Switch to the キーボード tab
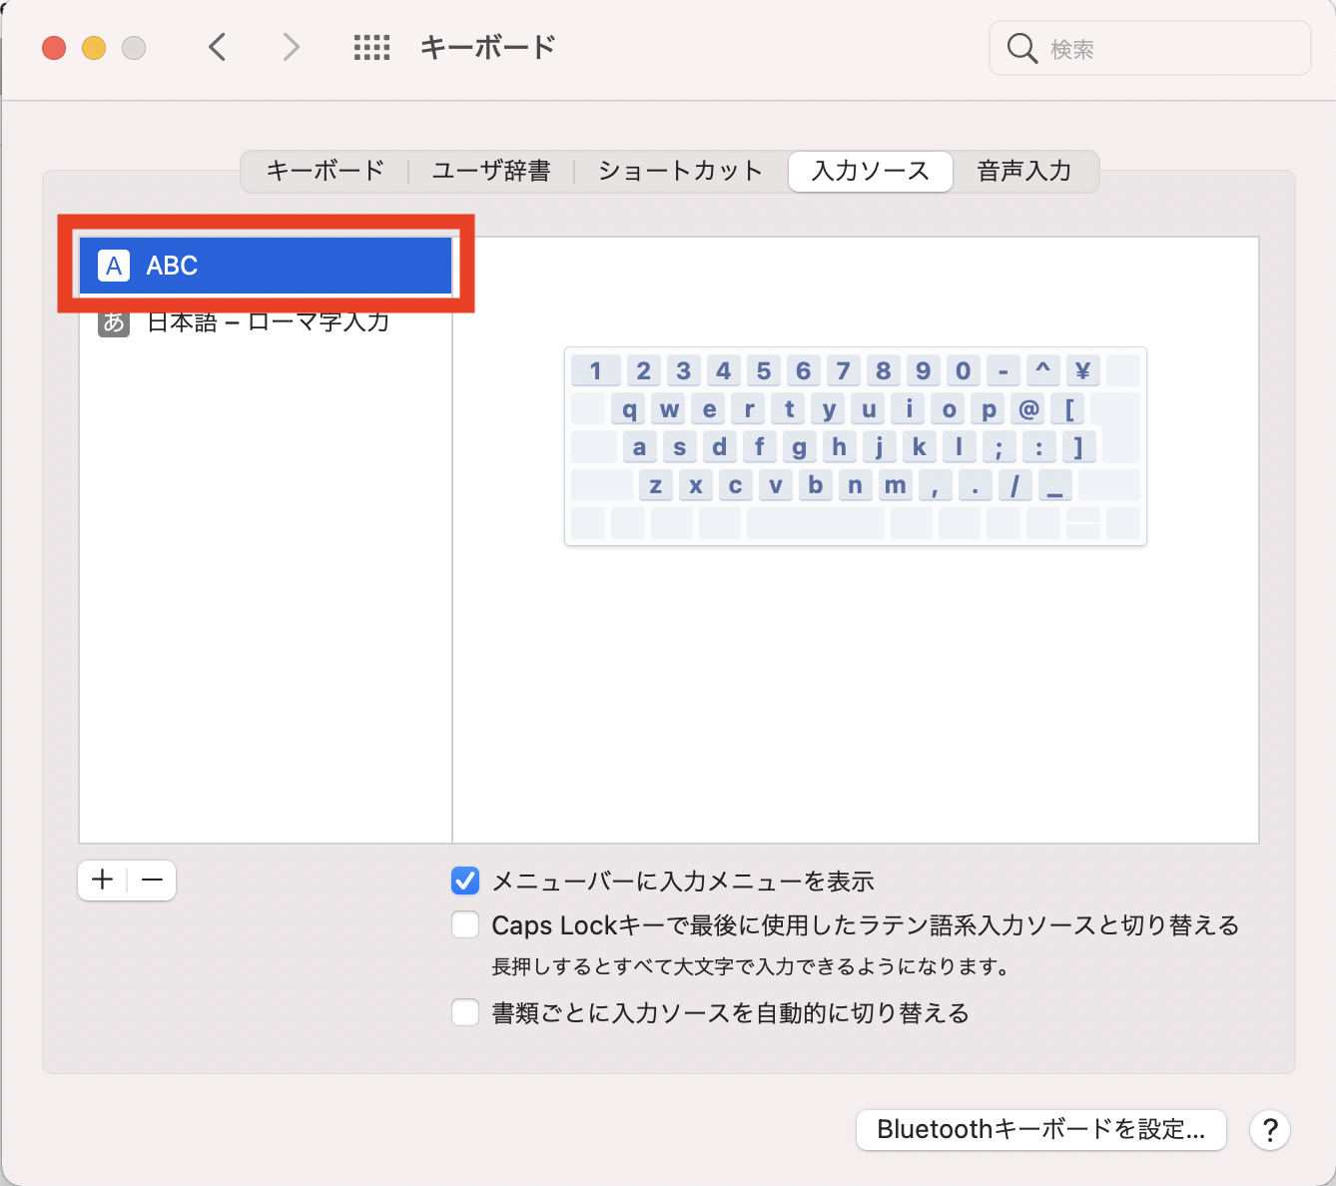The image size is (1336, 1186). click(x=324, y=171)
